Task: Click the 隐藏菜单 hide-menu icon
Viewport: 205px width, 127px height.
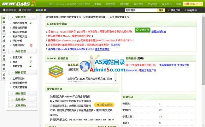Action: [4, 10]
